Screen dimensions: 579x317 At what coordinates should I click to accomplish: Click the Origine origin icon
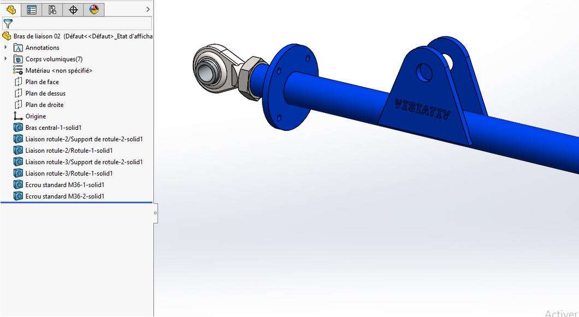click(18, 116)
